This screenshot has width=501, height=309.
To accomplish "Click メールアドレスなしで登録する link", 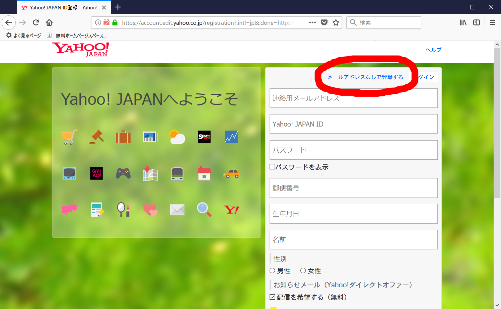I will tap(365, 77).
